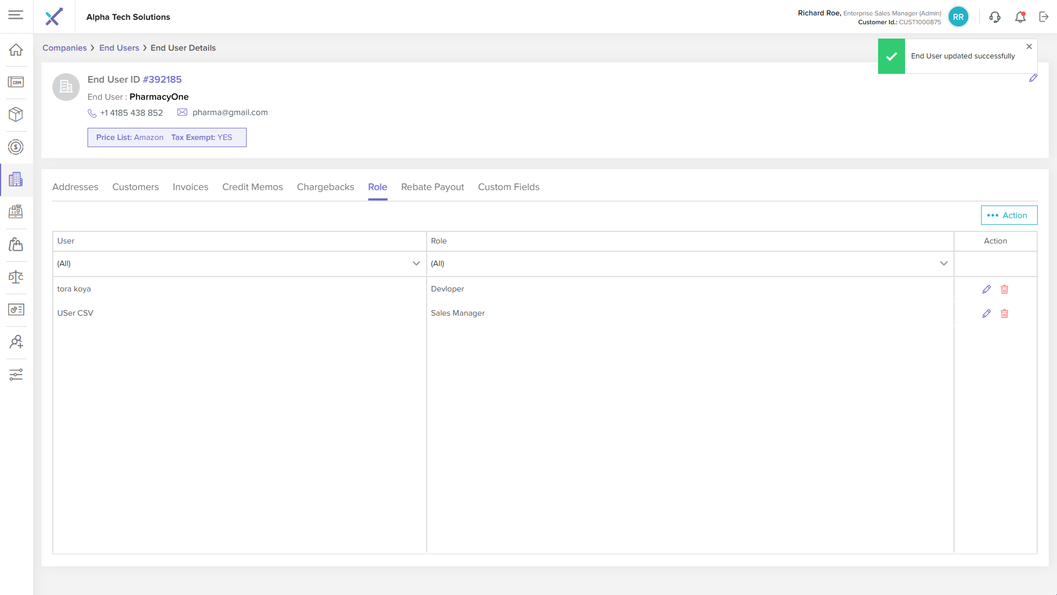
Task: Open the Home sidebar icon
Action: (x=16, y=50)
